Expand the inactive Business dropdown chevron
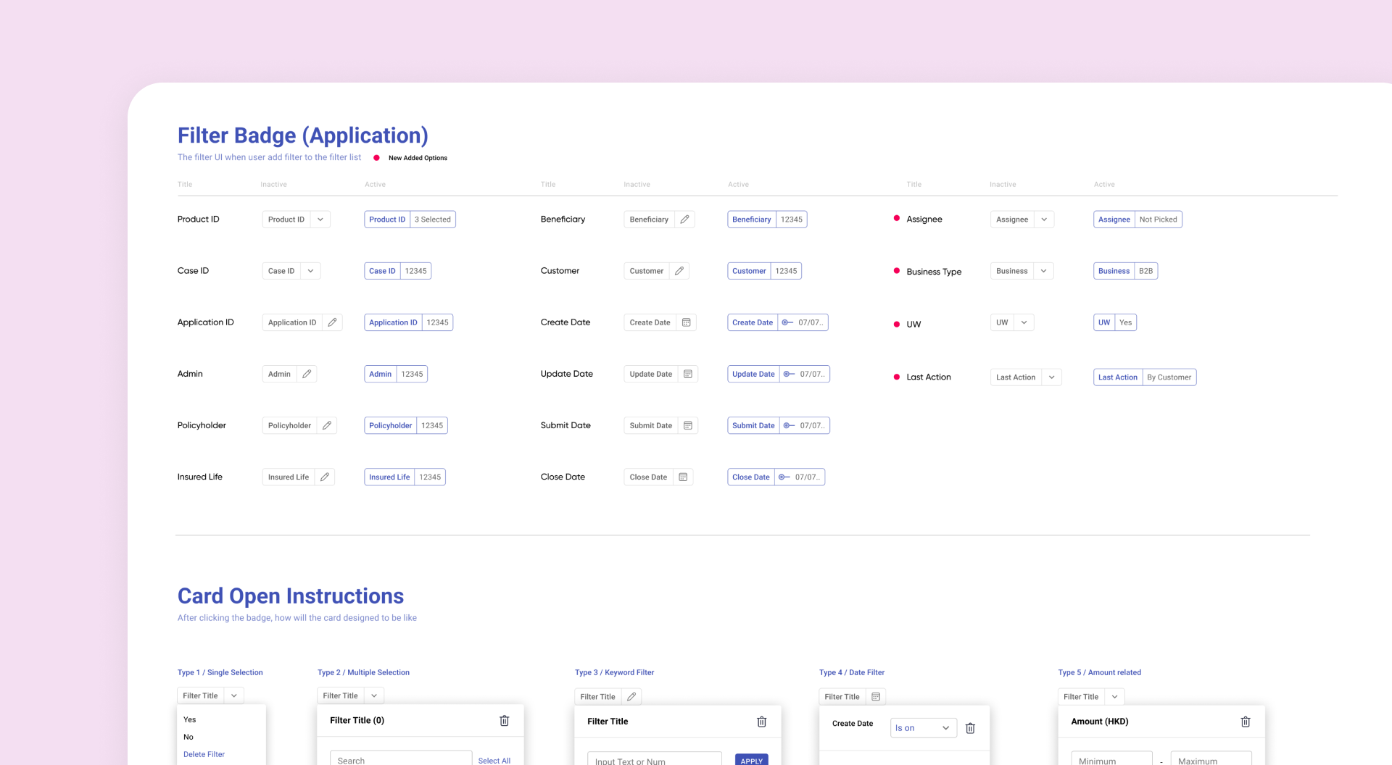The height and width of the screenshot is (765, 1392). 1043,270
